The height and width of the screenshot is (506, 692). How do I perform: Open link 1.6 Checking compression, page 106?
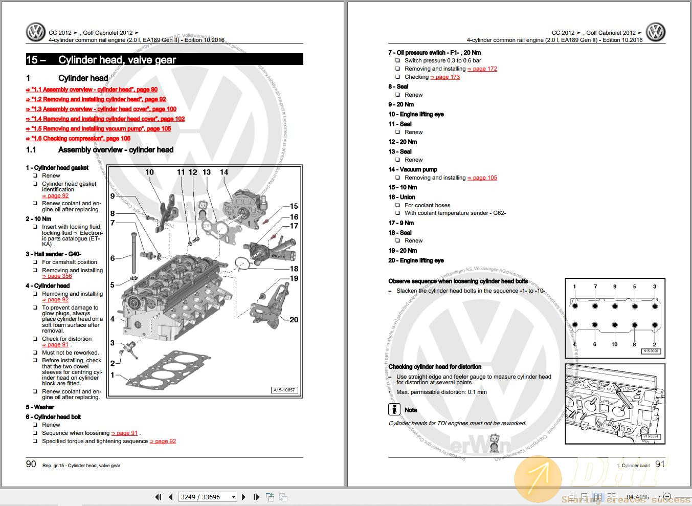tap(78, 138)
